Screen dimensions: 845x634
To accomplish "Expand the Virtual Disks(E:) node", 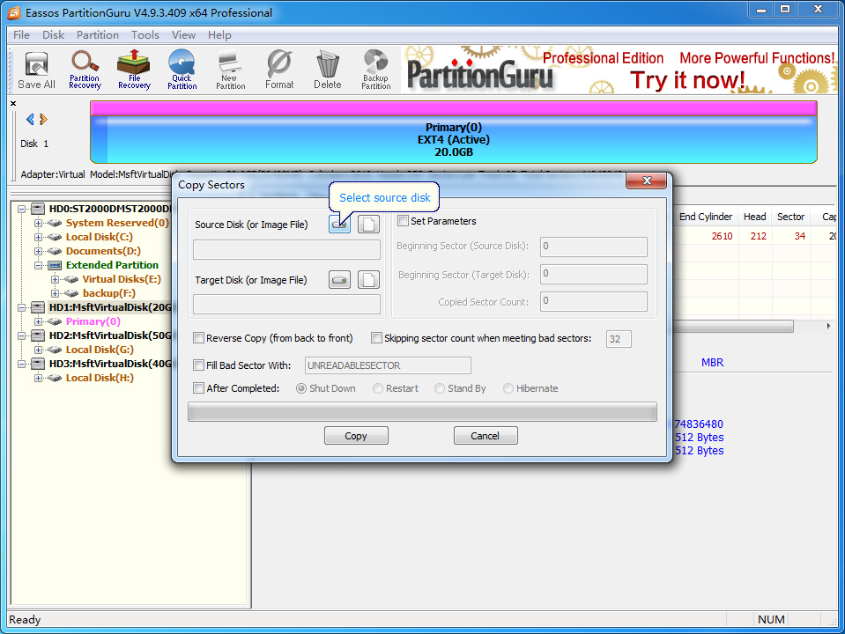I will pyautogui.click(x=55, y=279).
